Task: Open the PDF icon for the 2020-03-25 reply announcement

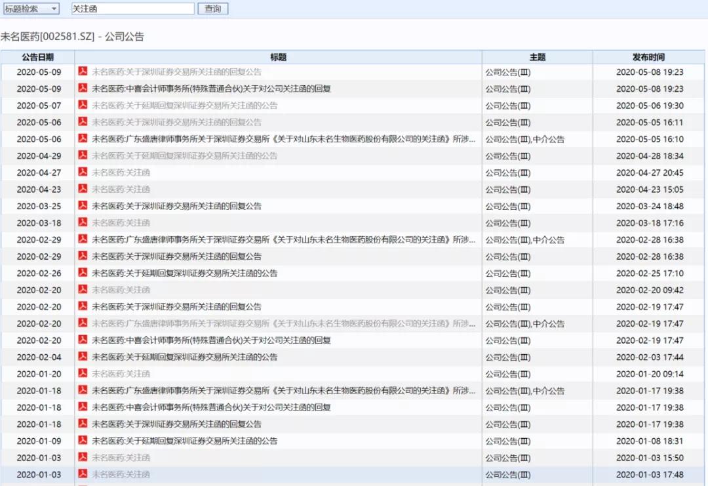Action: coord(83,205)
